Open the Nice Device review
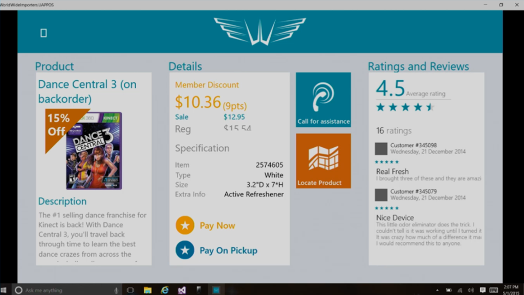The width and height of the screenshot is (524, 295). 395,218
